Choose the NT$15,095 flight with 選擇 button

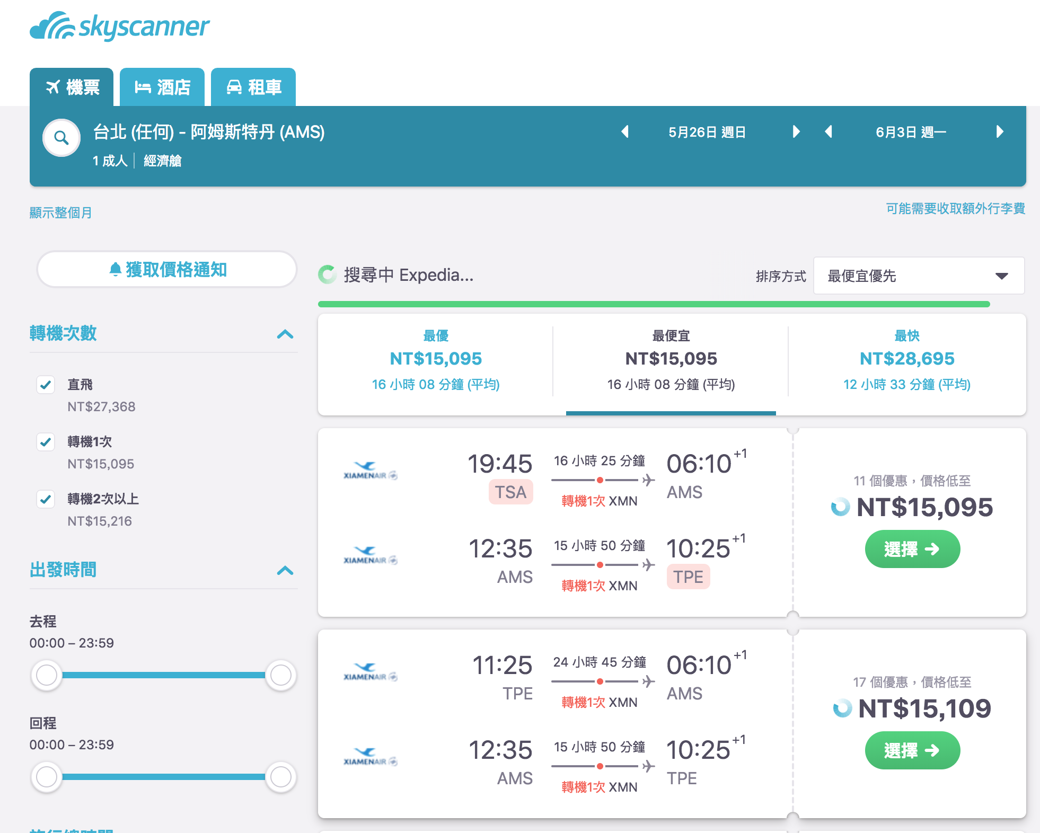(912, 549)
